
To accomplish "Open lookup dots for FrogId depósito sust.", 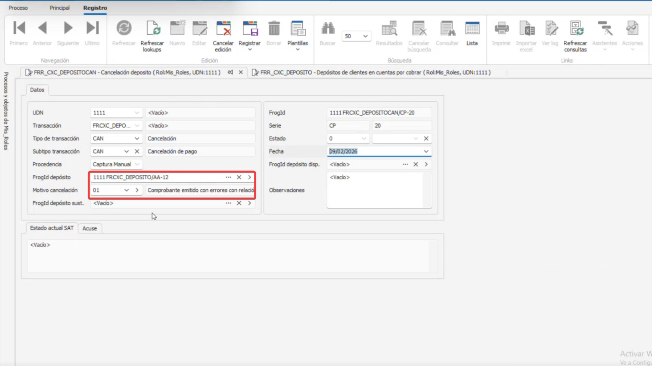I will (229, 203).
